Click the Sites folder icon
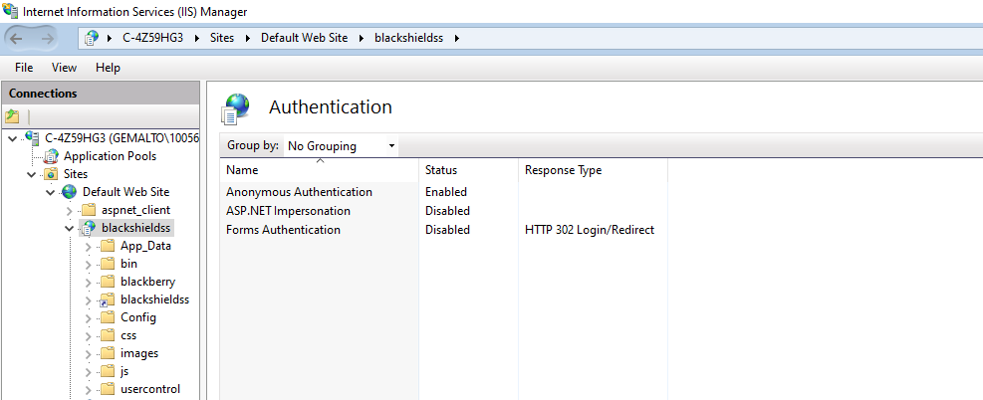This screenshot has width=983, height=400. [51, 174]
